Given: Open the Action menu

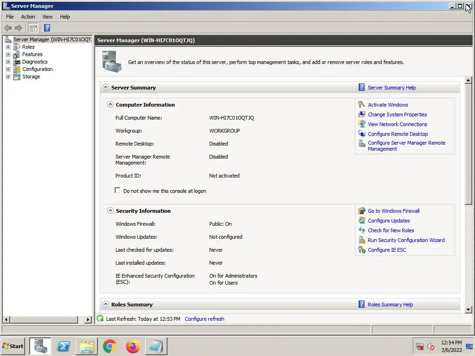Looking at the screenshot, I should (28, 17).
